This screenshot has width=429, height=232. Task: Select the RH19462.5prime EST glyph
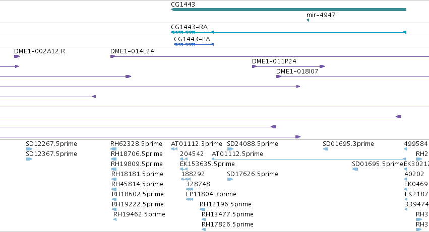(115, 219)
